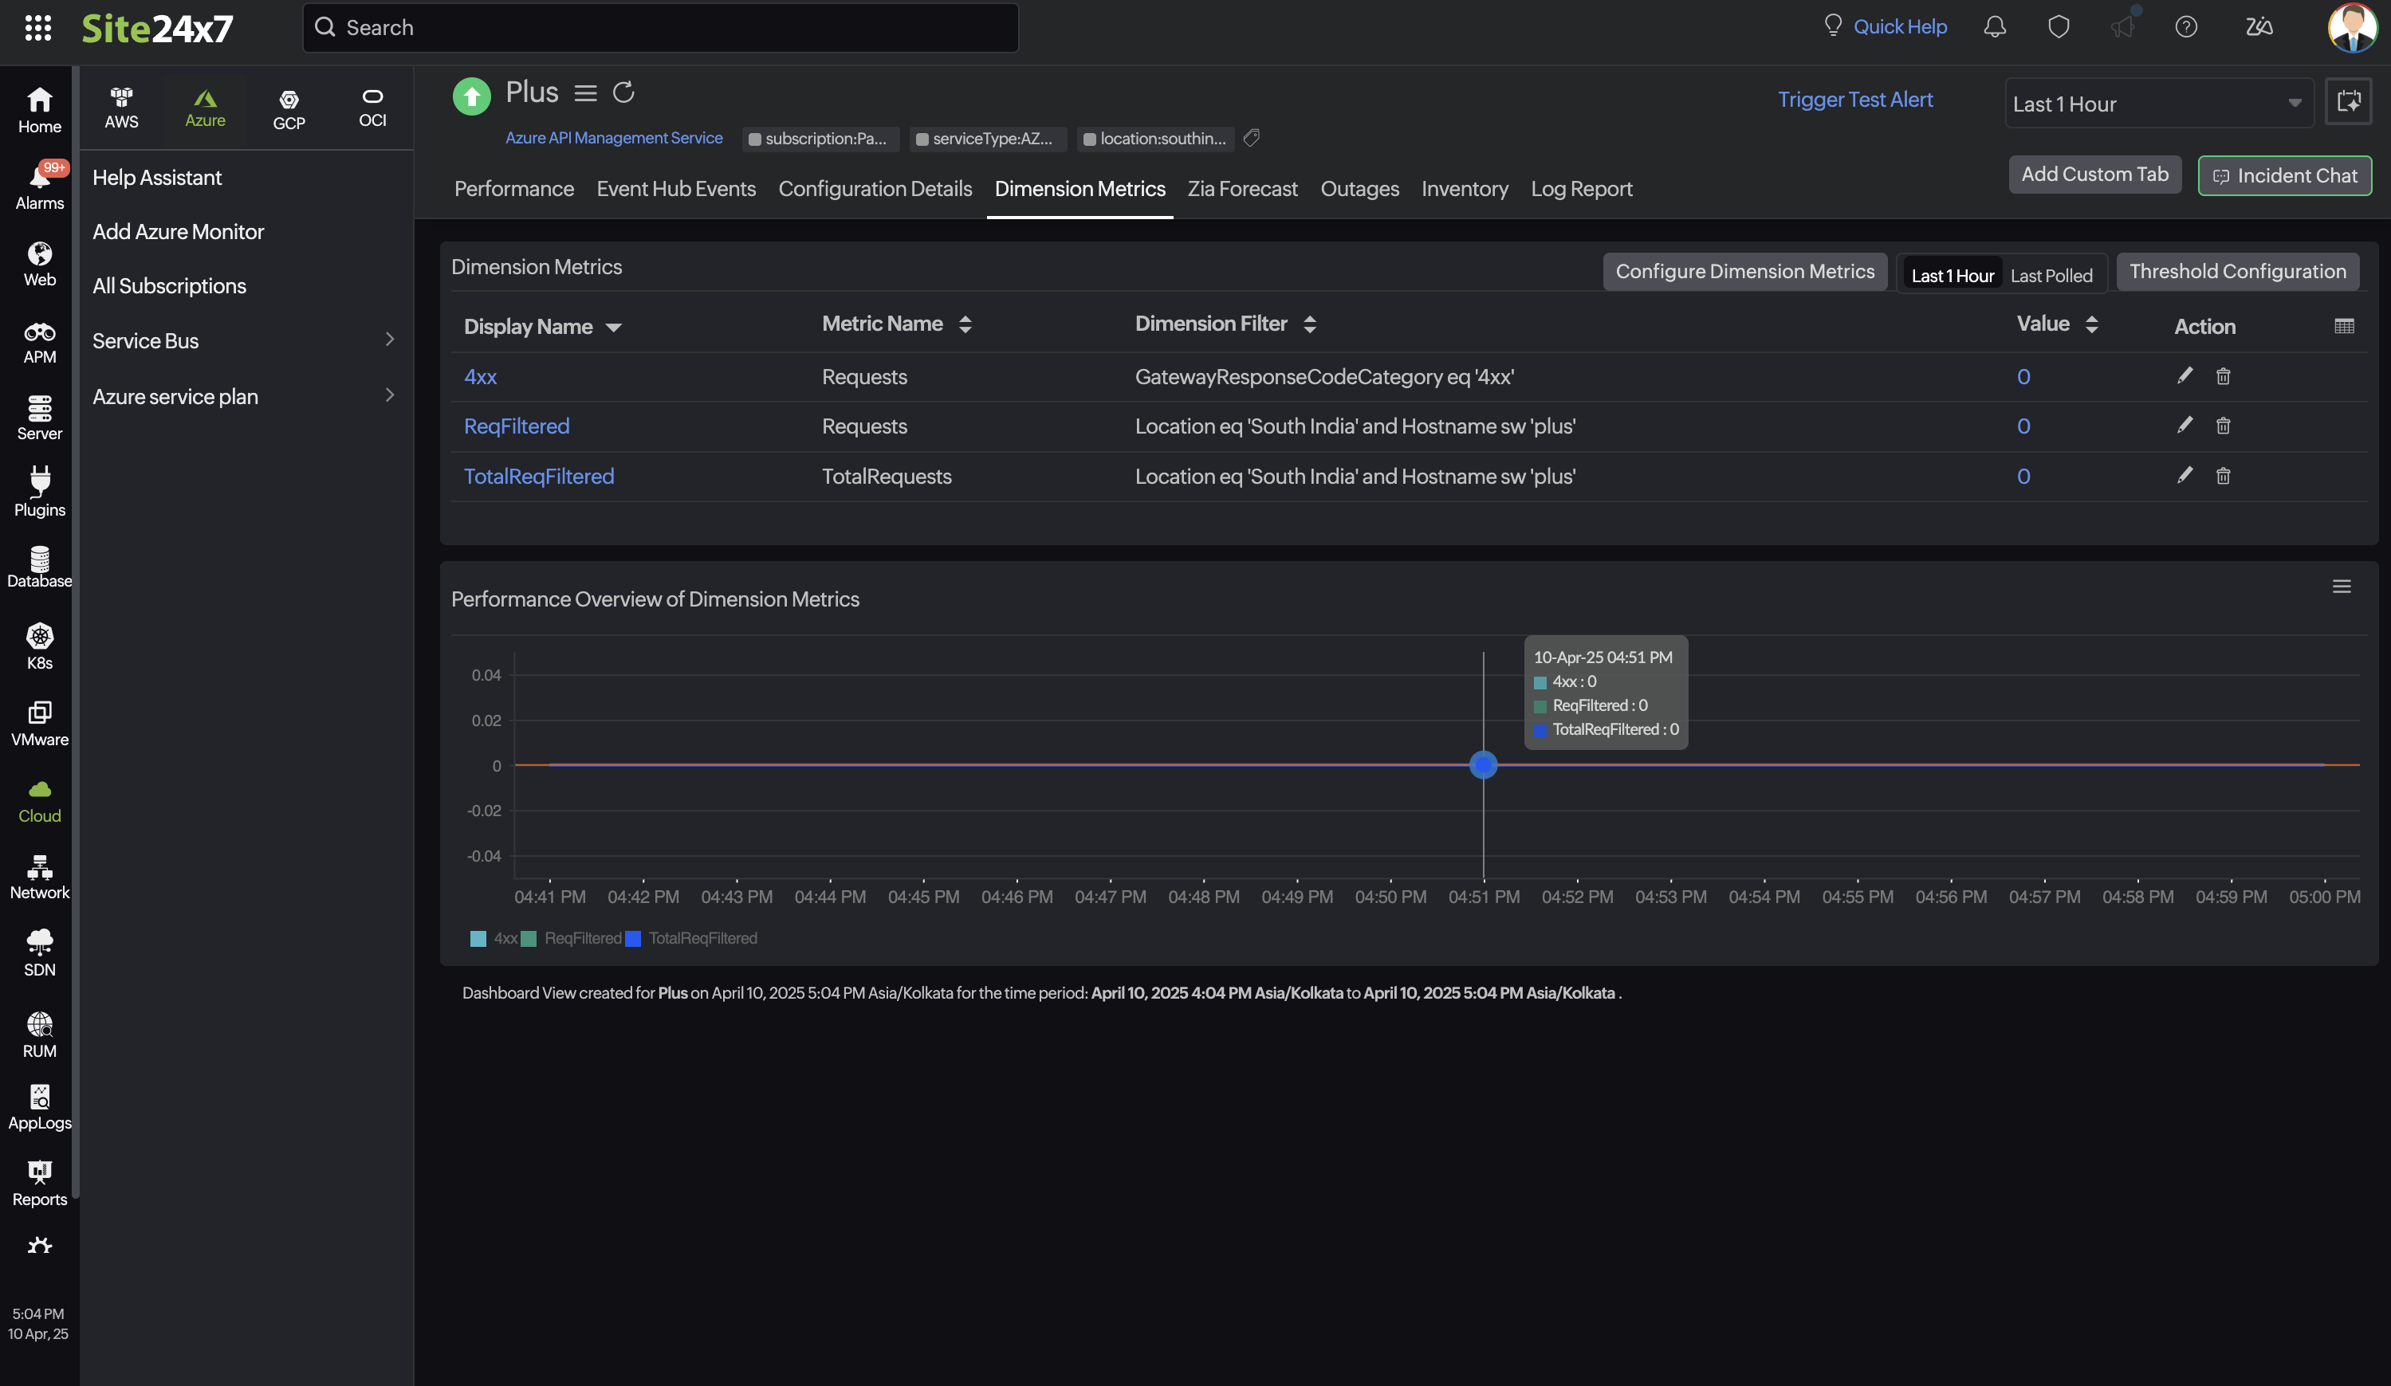Click the edit pencil for 4xx row
The image size is (2391, 1386).
[2185, 375]
